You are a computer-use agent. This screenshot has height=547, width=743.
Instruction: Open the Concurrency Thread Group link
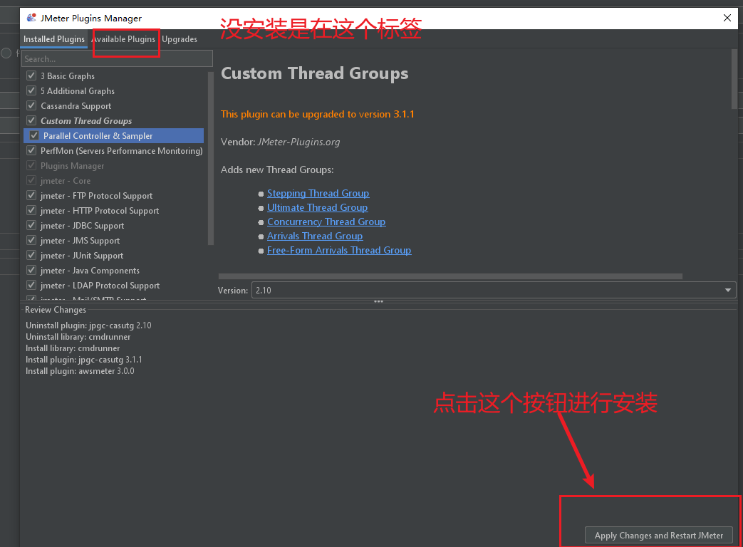[326, 222]
